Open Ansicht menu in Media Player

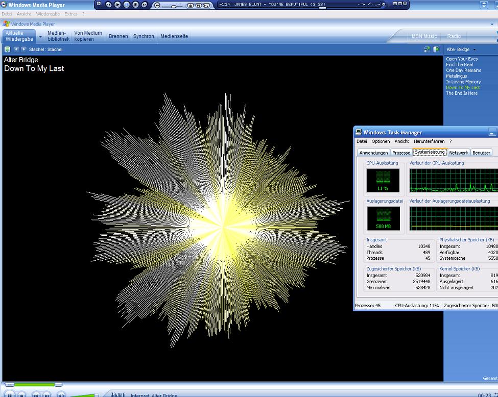click(x=24, y=14)
